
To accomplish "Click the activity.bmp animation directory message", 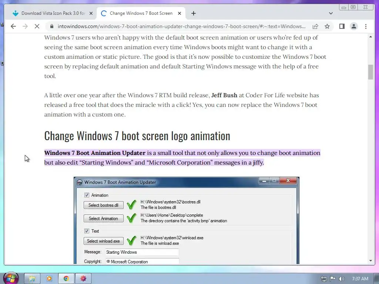I will 184,221.
